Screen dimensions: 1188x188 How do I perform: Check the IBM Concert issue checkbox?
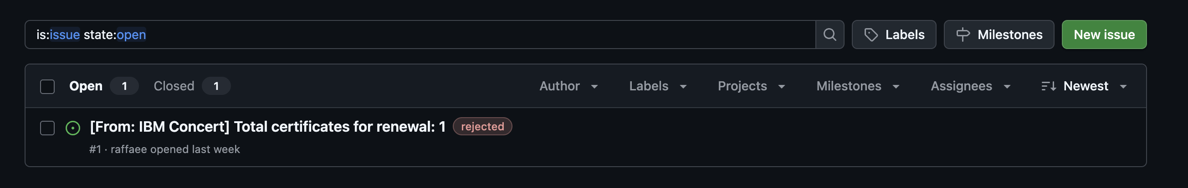[x=47, y=128]
